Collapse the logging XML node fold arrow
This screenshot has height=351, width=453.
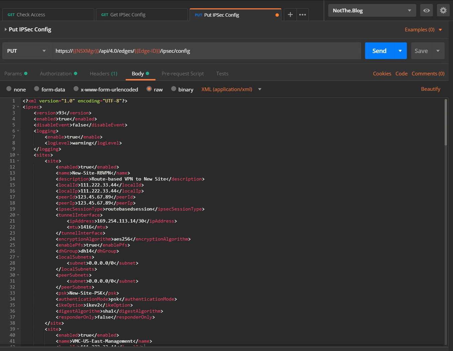click(x=18, y=131)
